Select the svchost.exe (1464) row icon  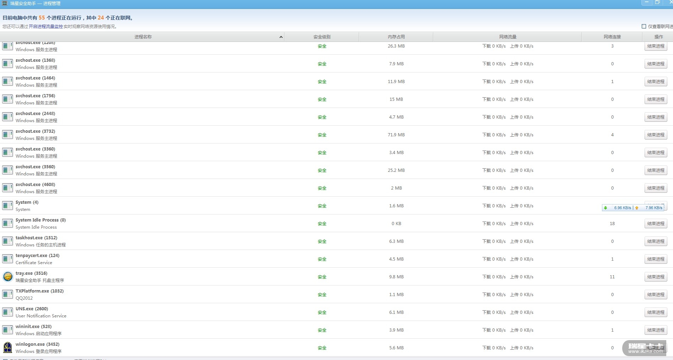(7, 81)
